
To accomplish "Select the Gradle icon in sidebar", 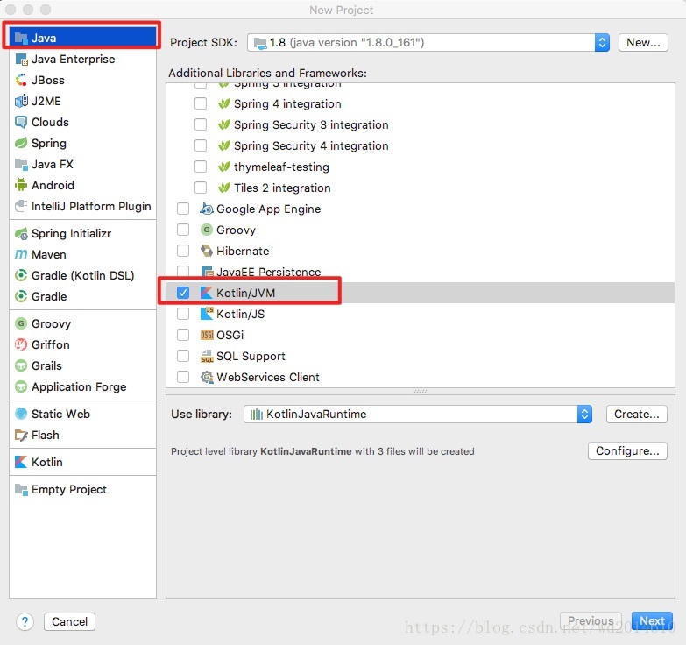I will click(21, 296).
